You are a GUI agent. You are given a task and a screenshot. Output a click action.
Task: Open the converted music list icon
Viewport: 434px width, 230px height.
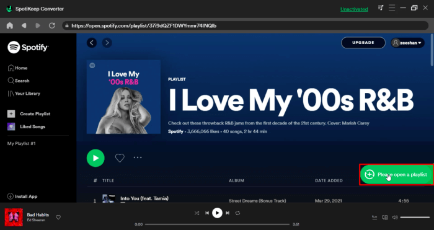tap(381, 8)
